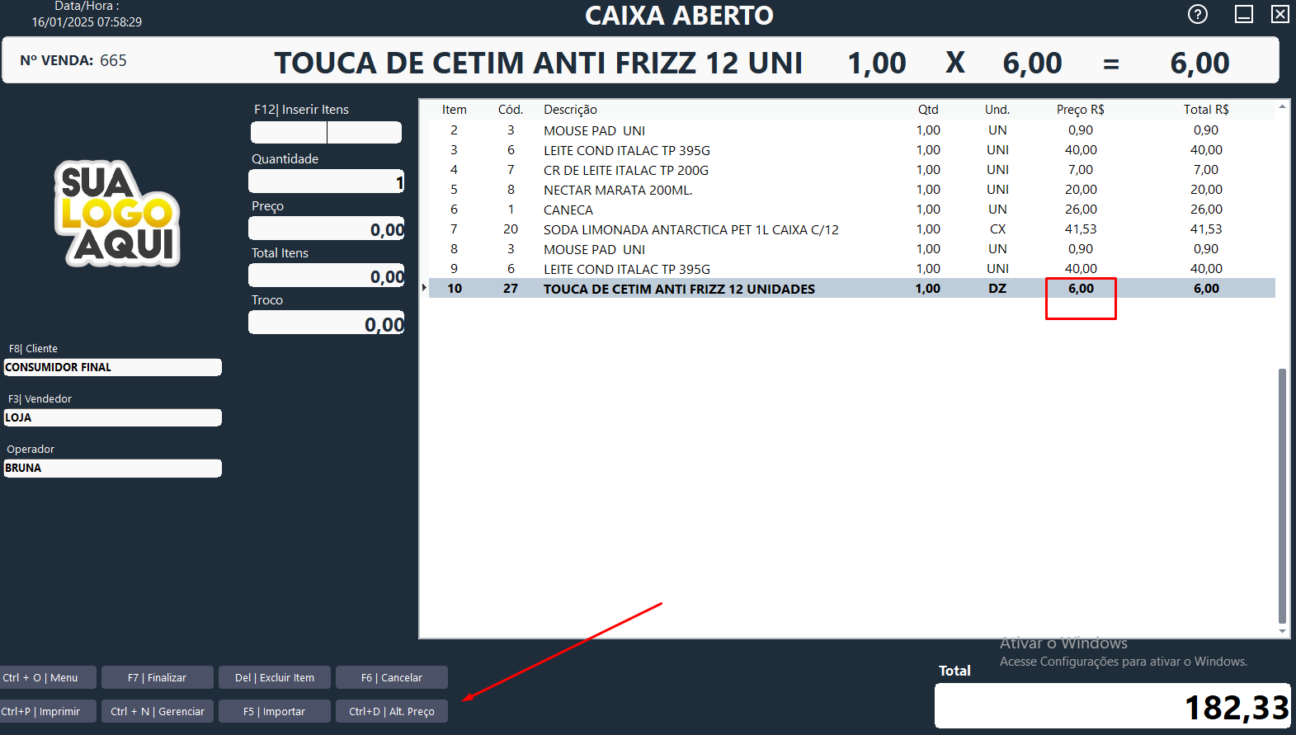Select item 3 LEITE COND ITALAC row
This screenshot has width=1296, height=735.
[x=852, y=150]
